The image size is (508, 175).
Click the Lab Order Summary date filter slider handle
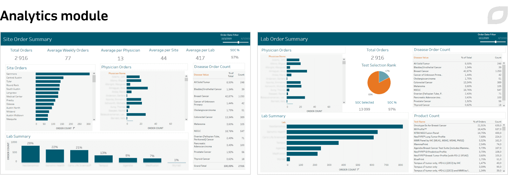pos(496,42)
